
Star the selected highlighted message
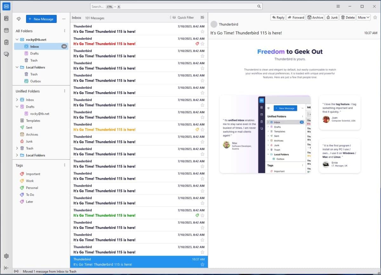[202, 264]
